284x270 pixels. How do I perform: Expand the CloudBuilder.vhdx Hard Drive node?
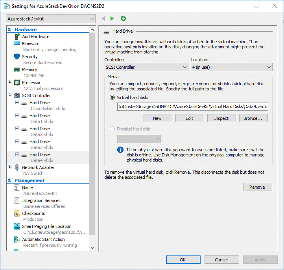coord(17,103)
